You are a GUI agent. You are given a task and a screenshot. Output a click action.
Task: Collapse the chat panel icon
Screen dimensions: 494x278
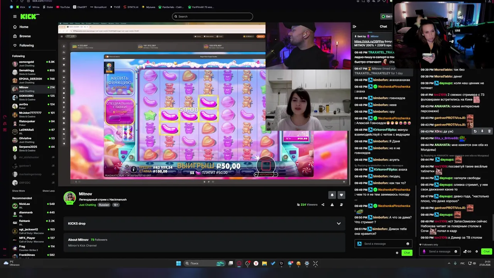click(354, 27)
